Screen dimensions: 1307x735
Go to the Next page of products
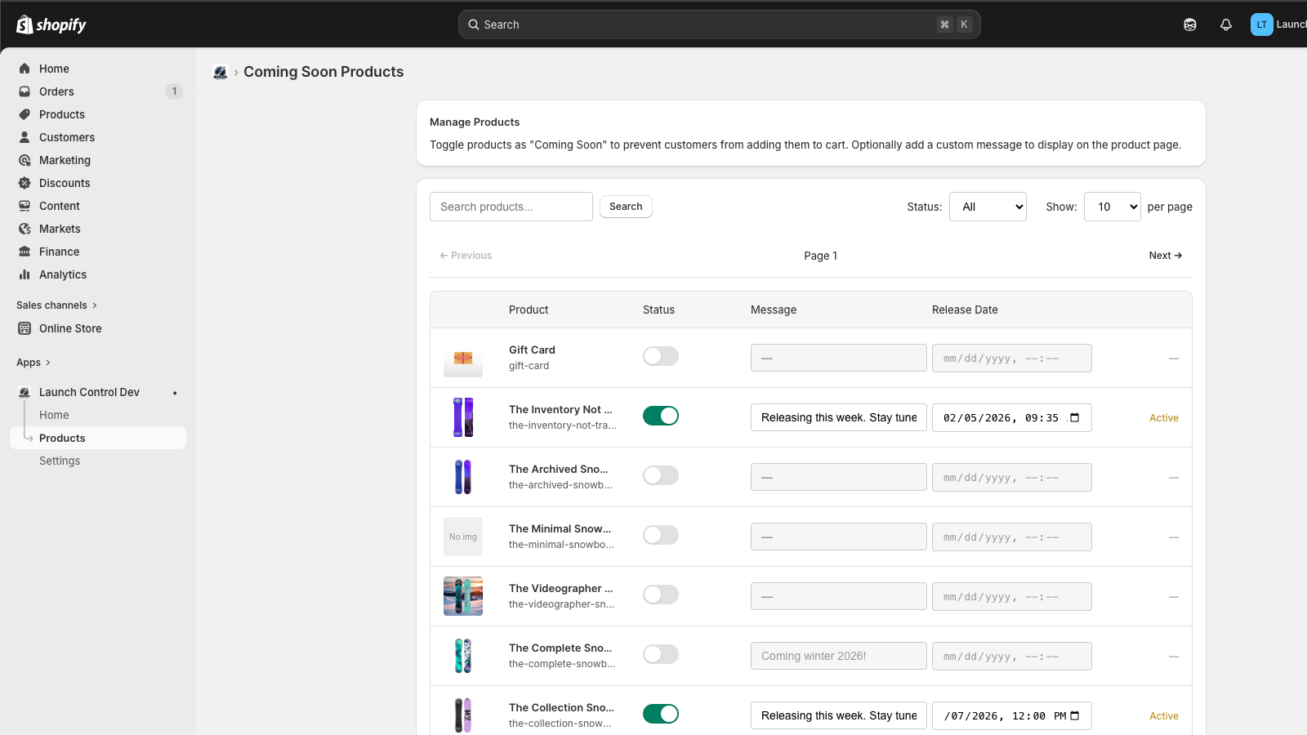pos(1165,255)
